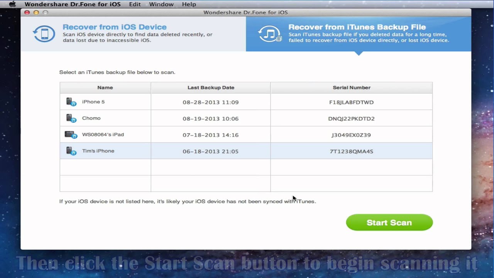Click the Chomo backup device icon
494x278 pixels.
(71, 118)
